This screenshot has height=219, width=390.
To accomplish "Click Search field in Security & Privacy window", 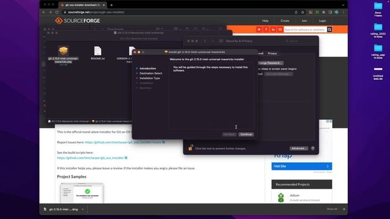I will click(x=300, y=41).
